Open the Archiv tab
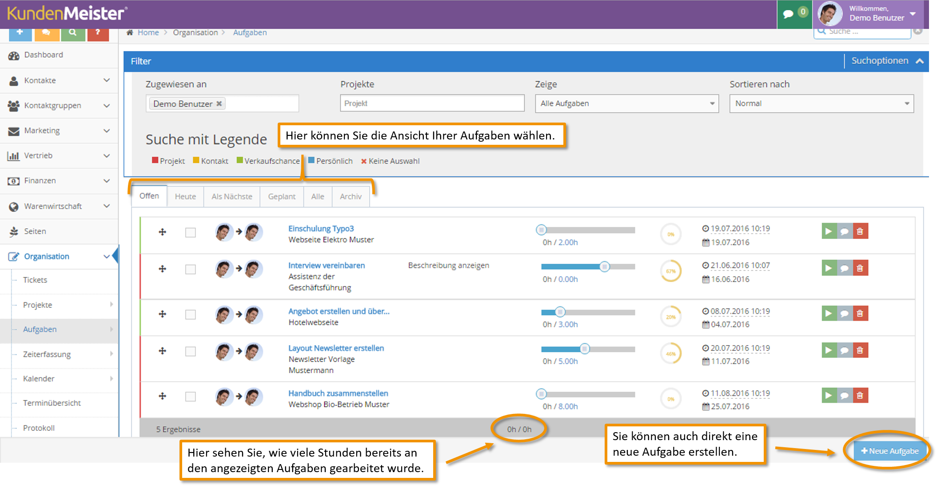This screenshot has height=489, width=937. pos(351,196)
